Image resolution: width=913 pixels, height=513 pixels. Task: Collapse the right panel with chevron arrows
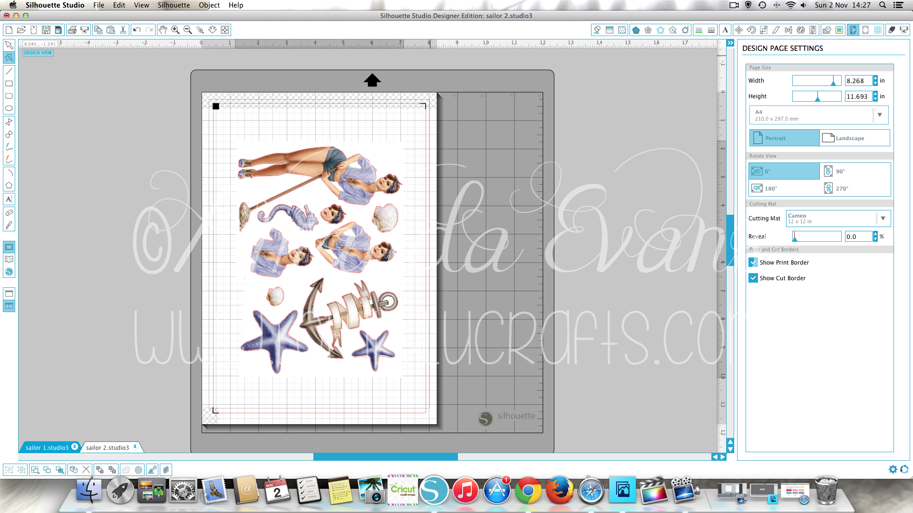click(x=730, y=43)
